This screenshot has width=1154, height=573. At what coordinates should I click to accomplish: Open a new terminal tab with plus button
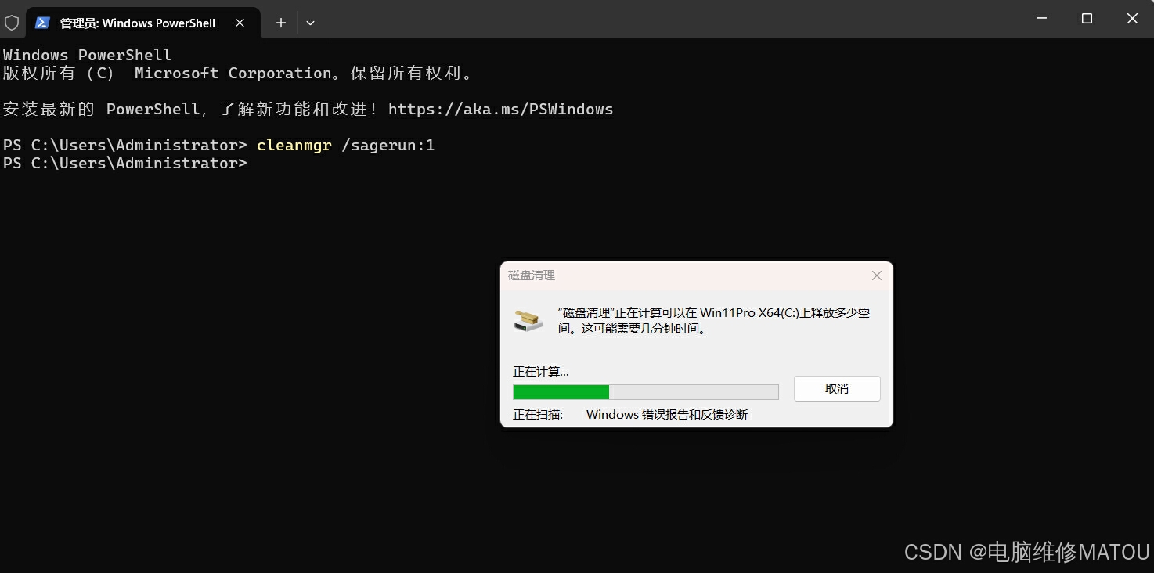click(281, 23)
